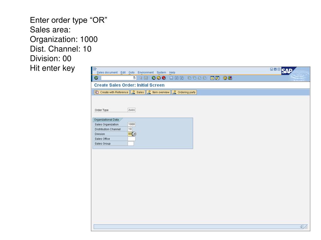Click the Next Page icon
Screen dimensions: 321x240
(x=199, y=78)
